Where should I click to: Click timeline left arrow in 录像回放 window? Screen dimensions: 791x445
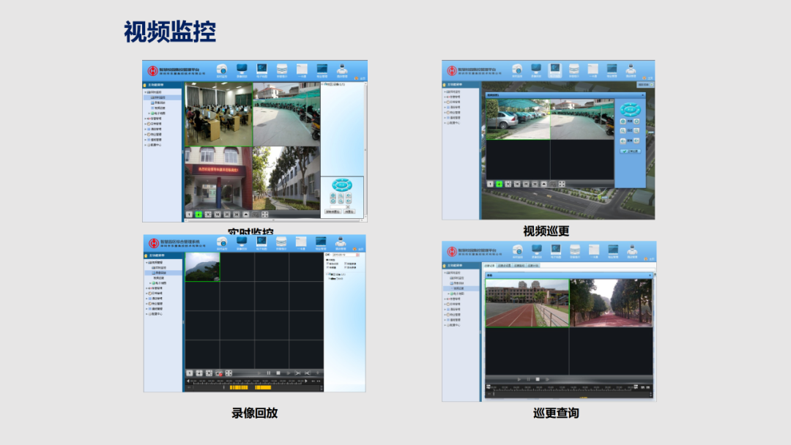[x=188, y=381]
